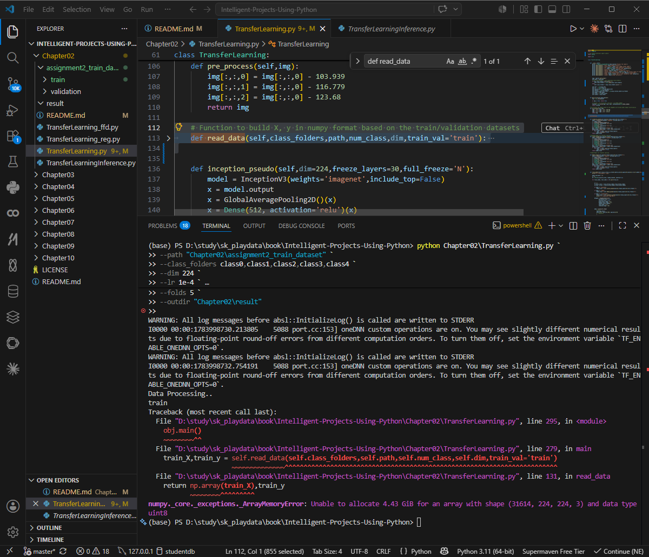Unfold the read_data function at line 113

coord(168,138)
